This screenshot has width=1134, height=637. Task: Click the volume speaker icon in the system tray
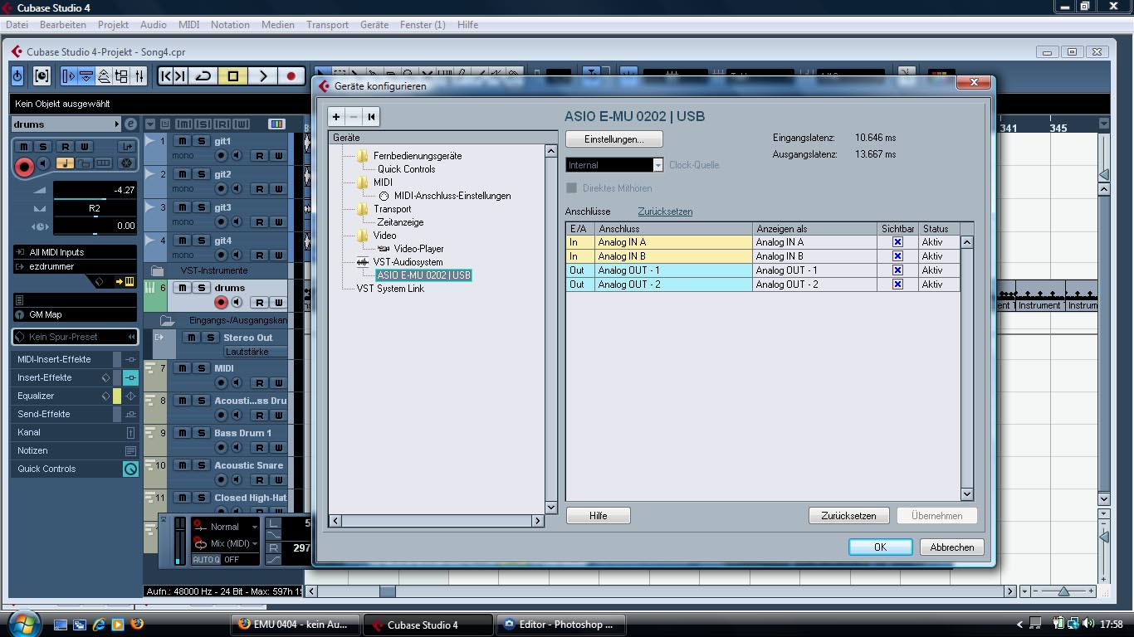click(1090, 624)
